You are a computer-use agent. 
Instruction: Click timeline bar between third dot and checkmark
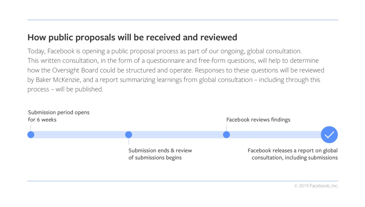(x=274, y=134)
